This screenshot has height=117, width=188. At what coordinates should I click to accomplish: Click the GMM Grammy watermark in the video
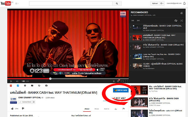click(123, 14)
